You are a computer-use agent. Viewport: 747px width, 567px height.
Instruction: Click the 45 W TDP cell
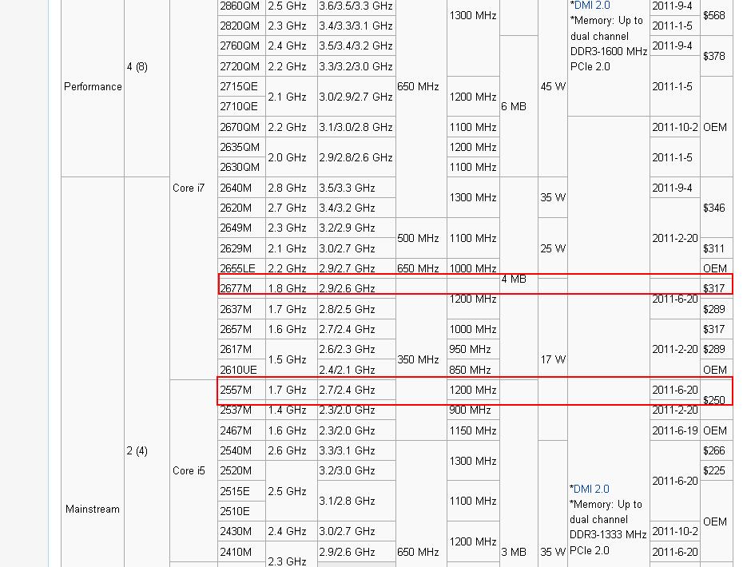(553, 86)
